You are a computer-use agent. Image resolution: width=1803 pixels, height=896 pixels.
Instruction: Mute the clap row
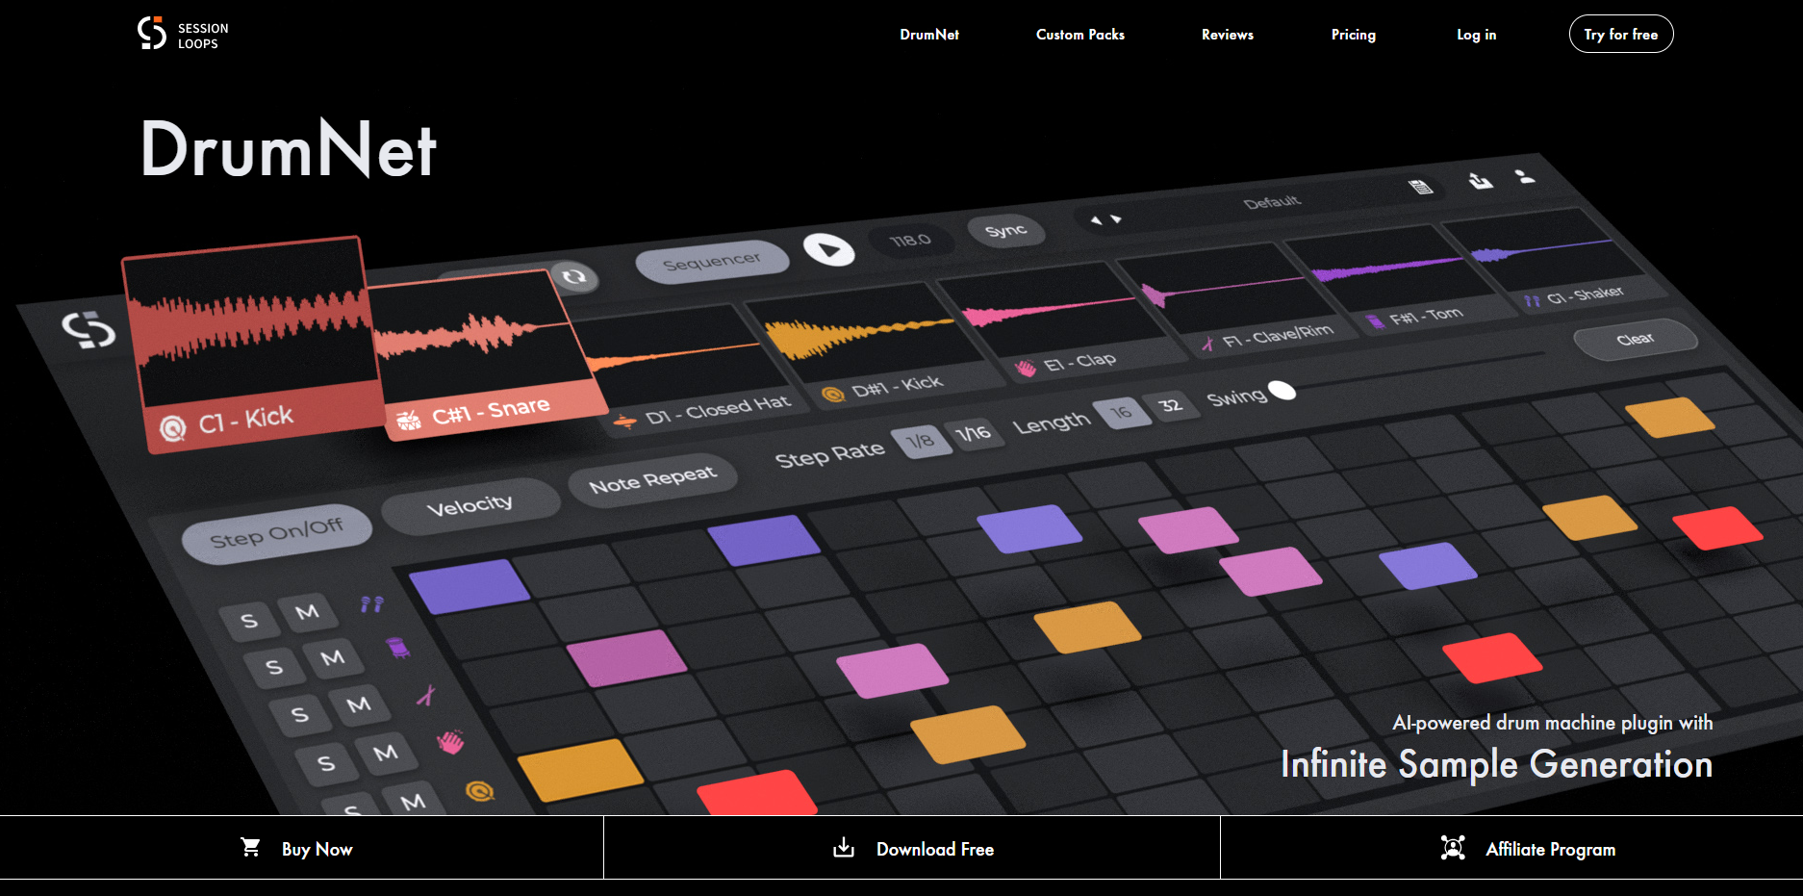tap(386, 753)
